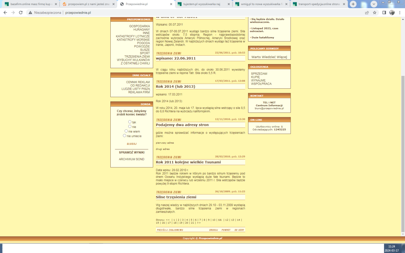This screenshot has width=405, height=253.
Task: Expand the tab search dropdown
Action: click(x=374, y=4)
